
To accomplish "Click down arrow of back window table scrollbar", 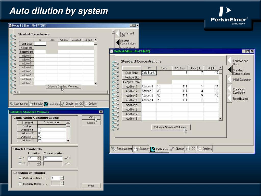I will pyautogui.click(x=95, y=83).
